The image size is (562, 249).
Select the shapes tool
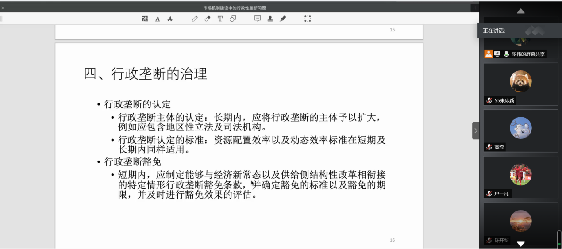point(233,19)
